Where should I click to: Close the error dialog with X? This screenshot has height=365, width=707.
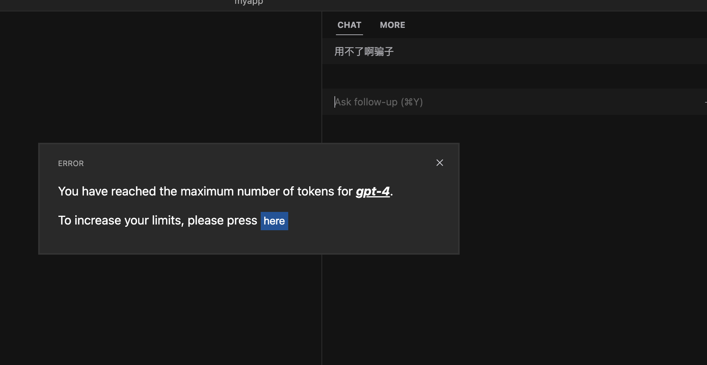point(440,163)
